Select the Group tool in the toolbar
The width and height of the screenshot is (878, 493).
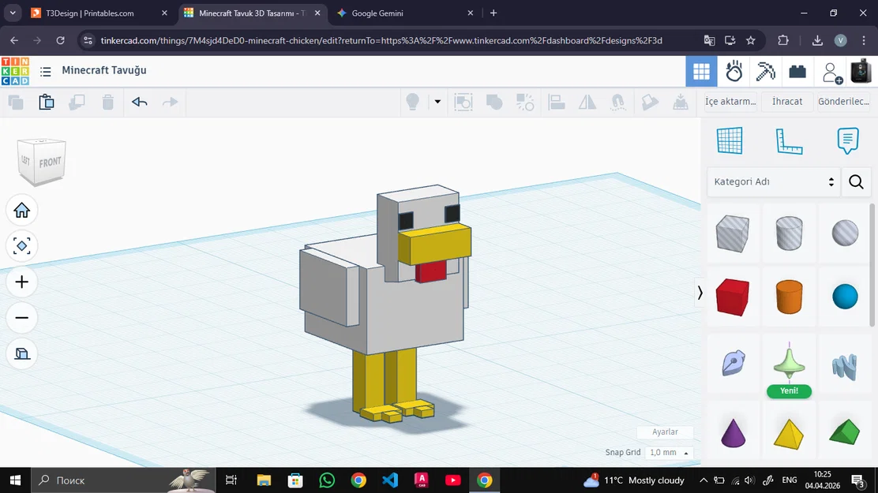tap(493, 101)
